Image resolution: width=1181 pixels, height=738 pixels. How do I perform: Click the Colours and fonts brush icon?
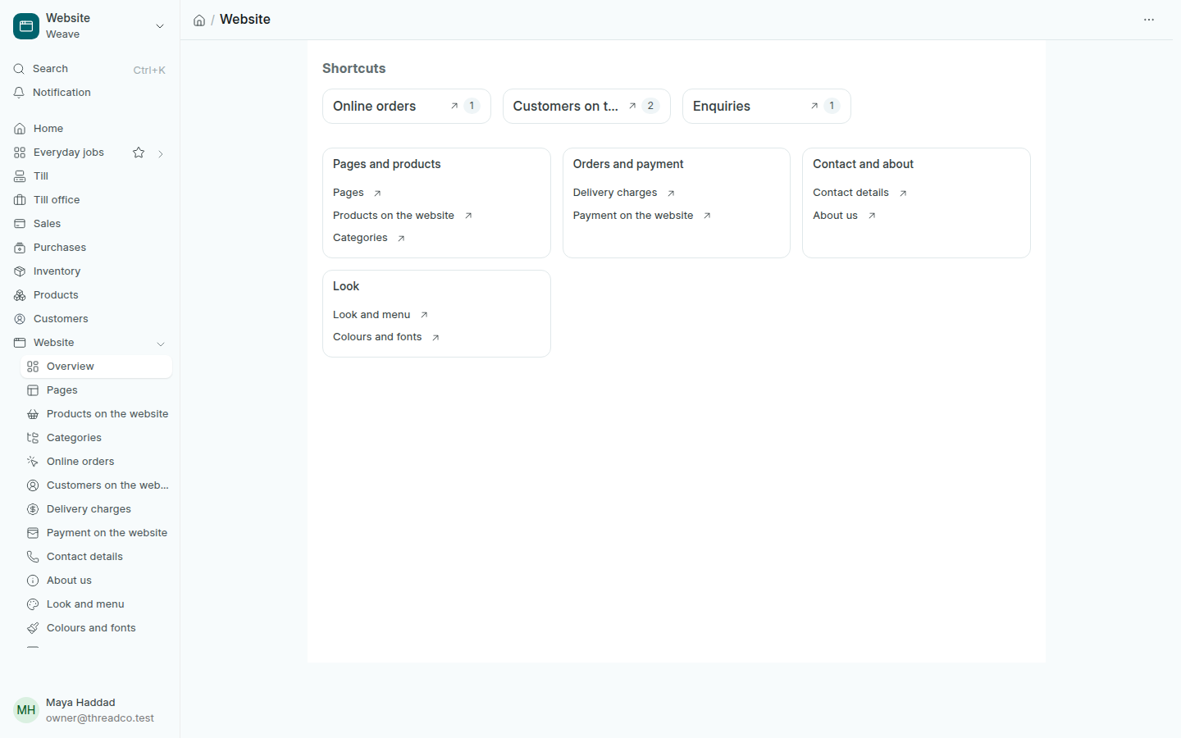(33, 628)
